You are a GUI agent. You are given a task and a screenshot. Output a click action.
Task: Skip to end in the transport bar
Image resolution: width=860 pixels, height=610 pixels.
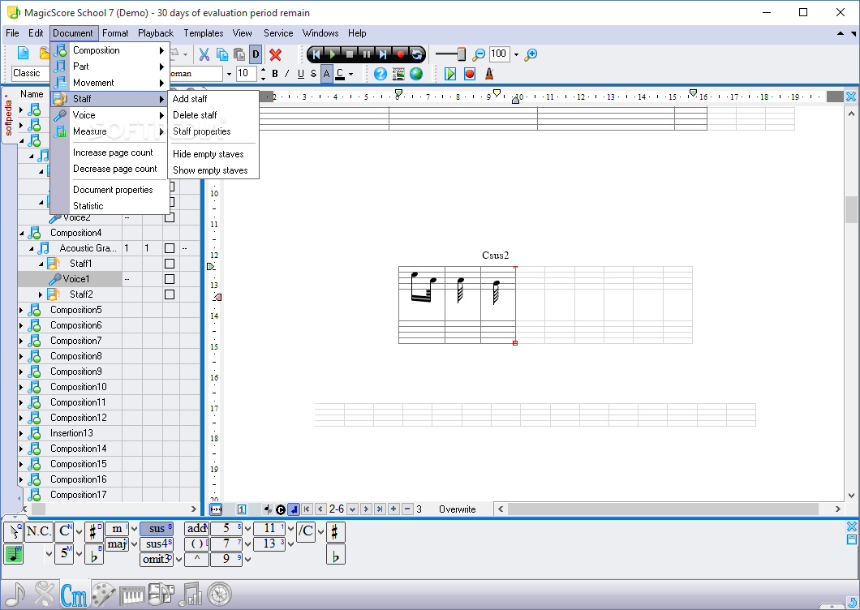pos(384,54)
